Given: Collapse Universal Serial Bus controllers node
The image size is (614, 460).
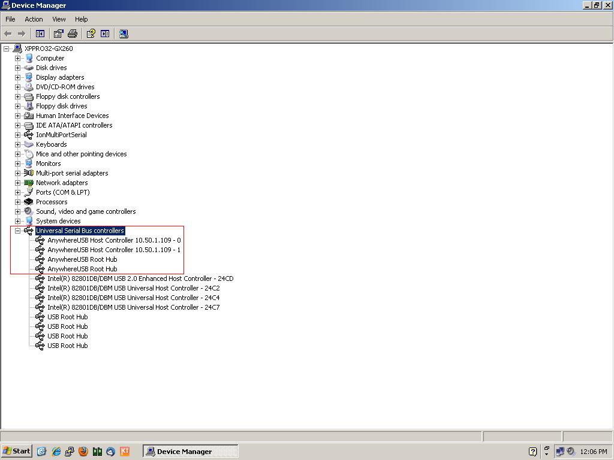Looking at the screenshot, I should 17,231.
